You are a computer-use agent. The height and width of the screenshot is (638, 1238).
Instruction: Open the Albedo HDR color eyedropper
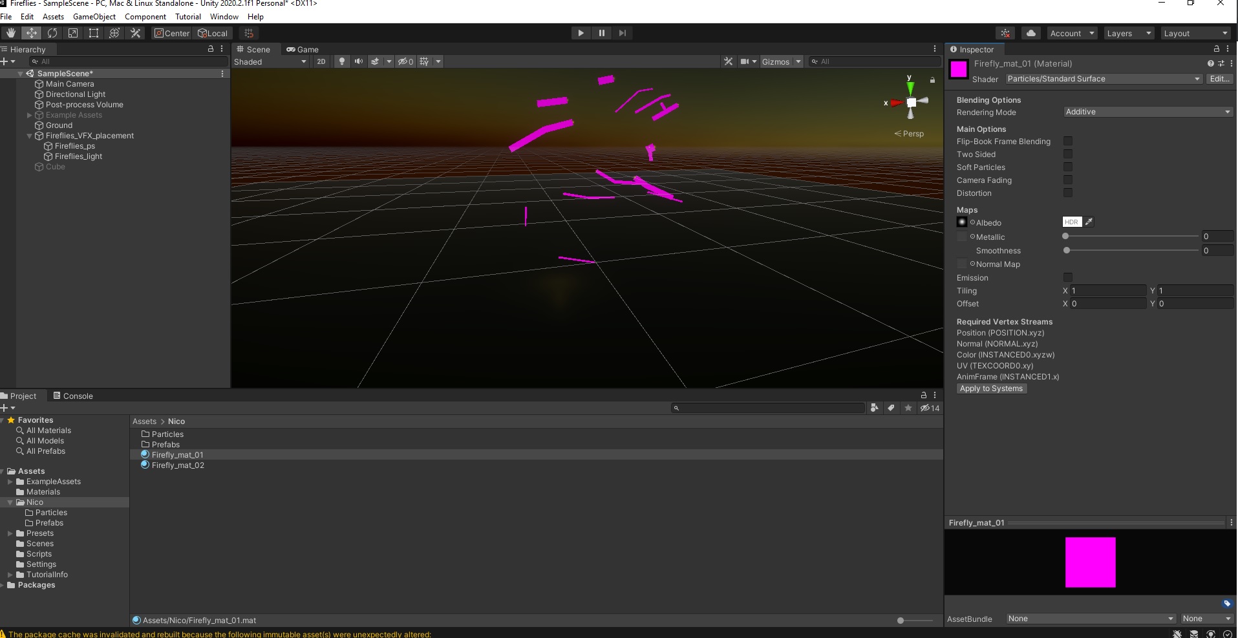pyautogui.click(x=1089, y=222)
